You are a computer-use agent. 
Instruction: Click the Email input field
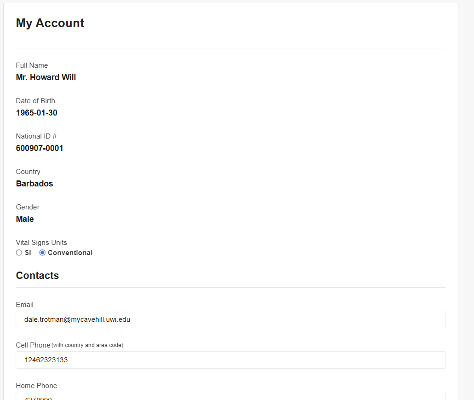[x=230, y=319]
